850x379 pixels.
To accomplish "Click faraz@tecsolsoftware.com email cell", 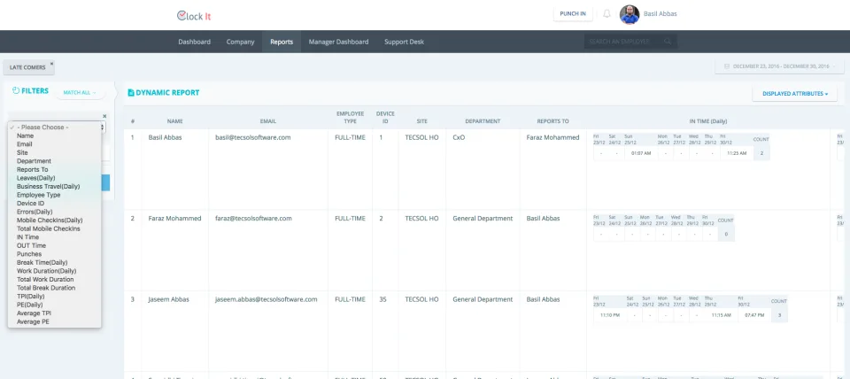I will pos(254,219).
